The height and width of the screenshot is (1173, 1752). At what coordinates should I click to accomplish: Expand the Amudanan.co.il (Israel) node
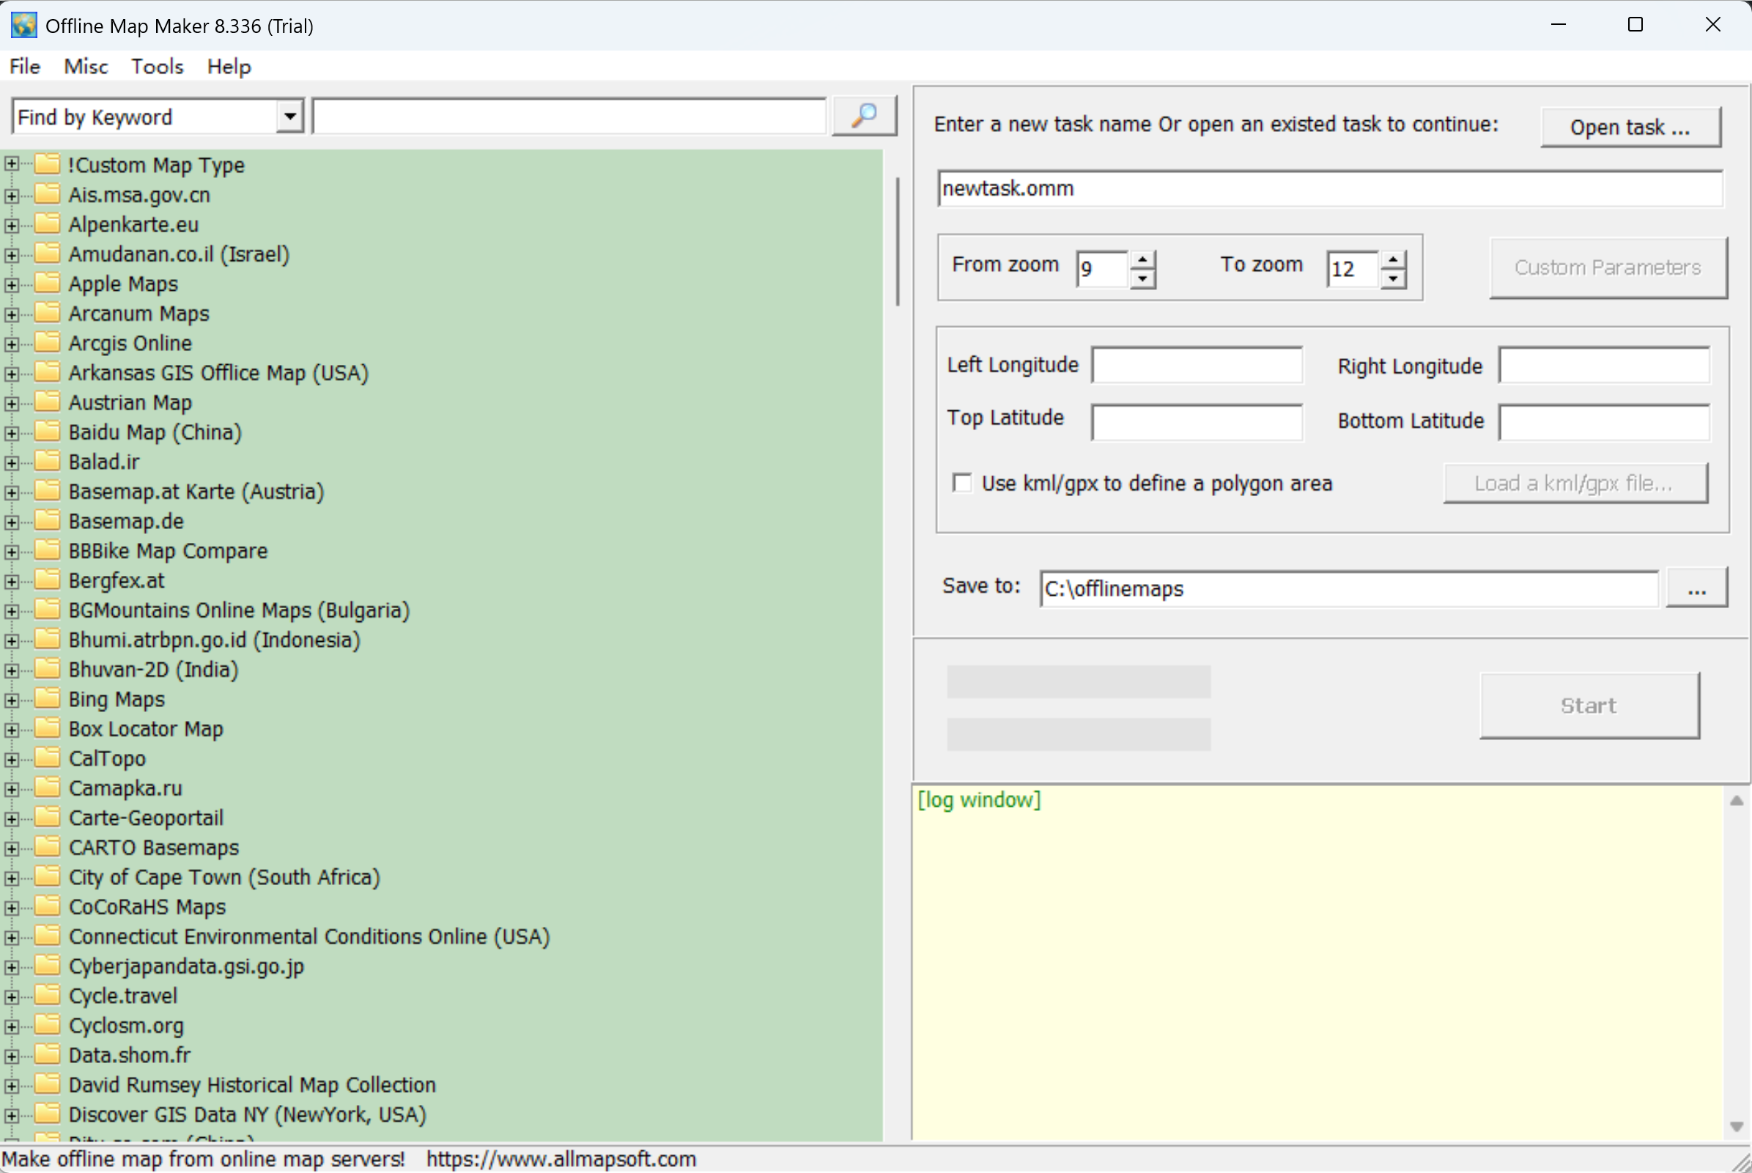[x=11, y=255]
